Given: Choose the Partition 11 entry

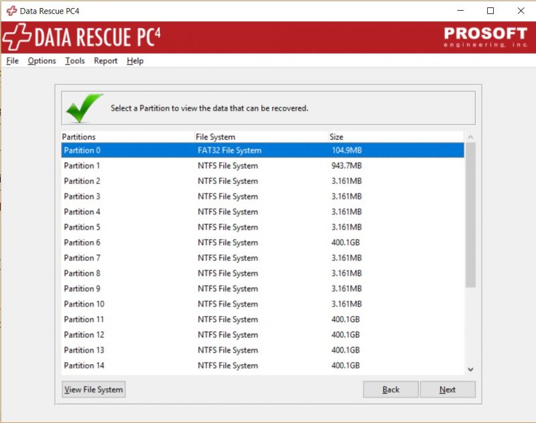Looking at the screenshot, I should tap(263, 319).
